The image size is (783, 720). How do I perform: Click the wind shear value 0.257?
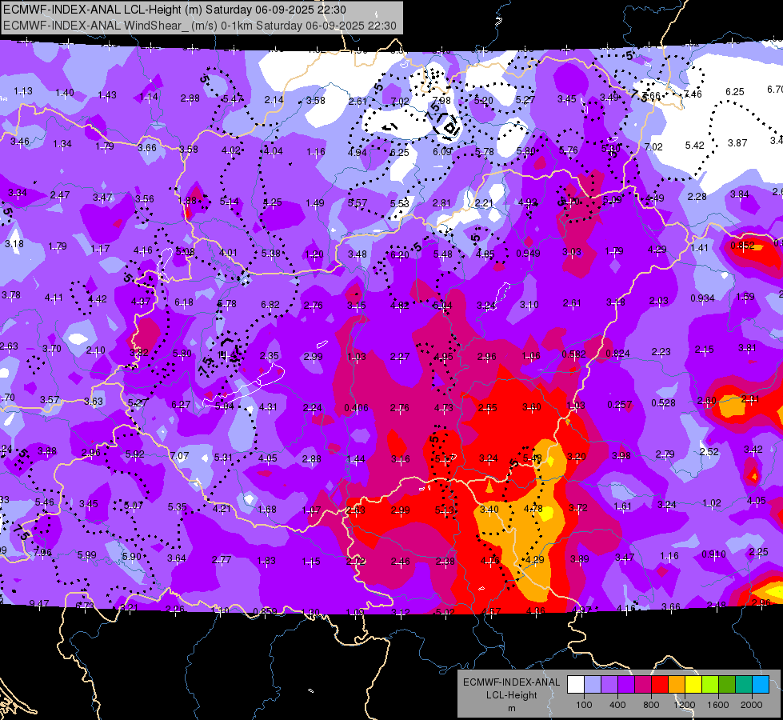pyautogui.click(x=620, y=404)
